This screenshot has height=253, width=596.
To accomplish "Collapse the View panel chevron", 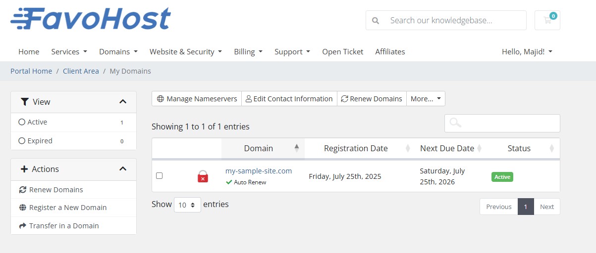I will point(123,102).
